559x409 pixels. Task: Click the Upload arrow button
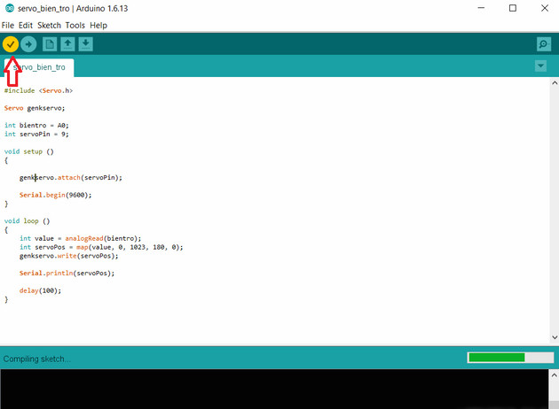pos(28,44)
